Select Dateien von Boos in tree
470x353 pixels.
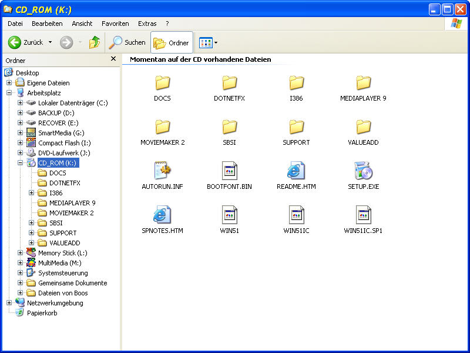(x=63, y=293)
